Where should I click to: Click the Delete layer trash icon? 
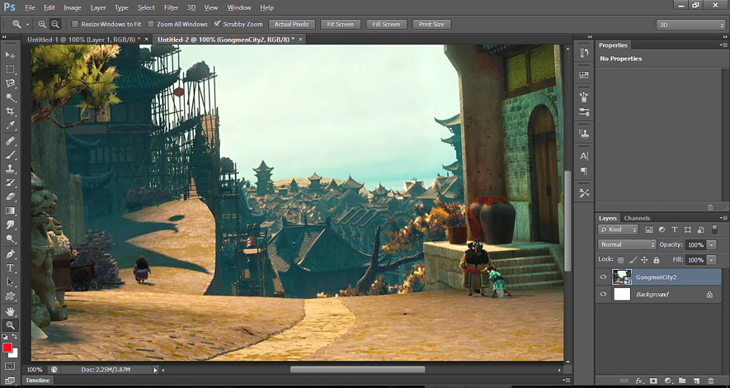tap(710, 381)
